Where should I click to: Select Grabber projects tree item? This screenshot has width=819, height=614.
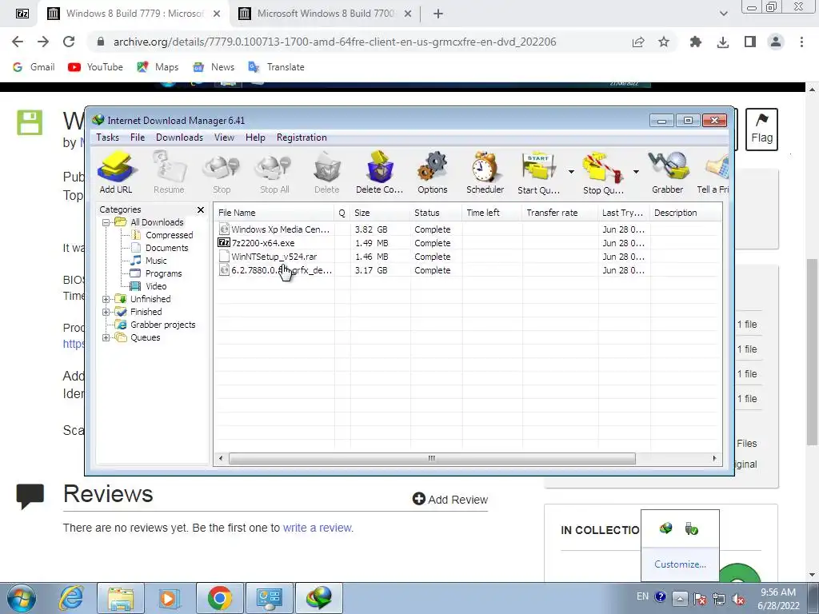click(x=162, y=325)
